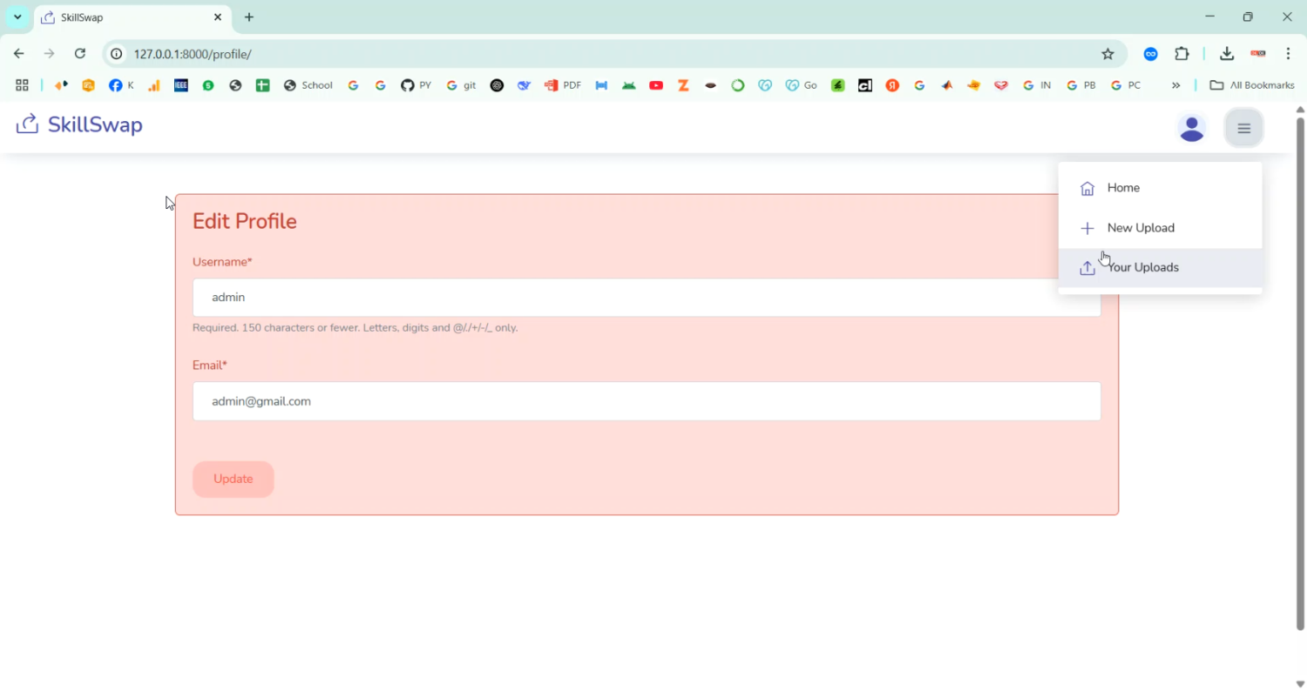
Task: Select Home from the dropdown menu
Action: pos(1123,188)
